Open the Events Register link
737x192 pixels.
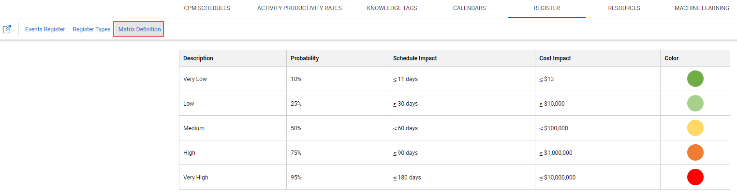(45, 29)
